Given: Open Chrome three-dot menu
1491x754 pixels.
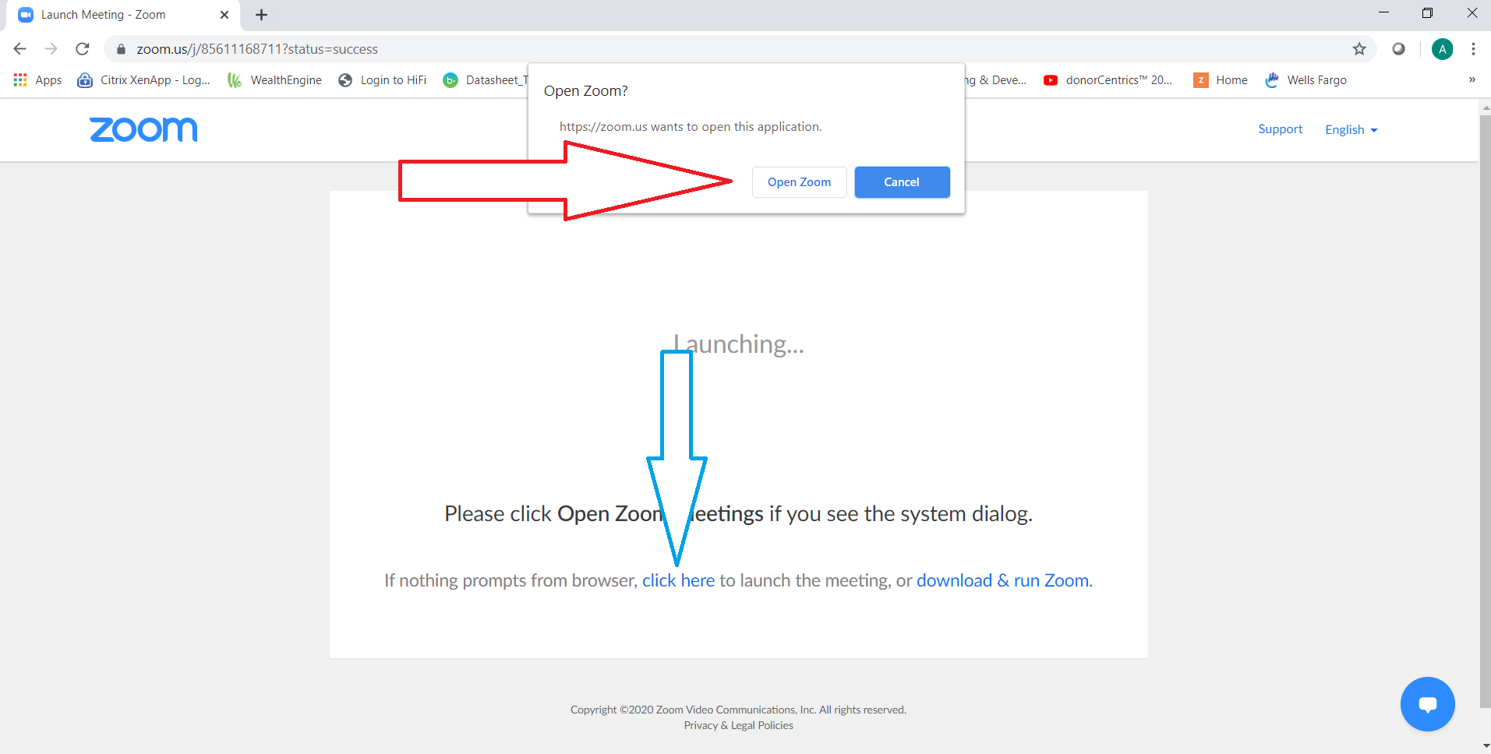Looking at the screenshot, I should [1473, 49].
